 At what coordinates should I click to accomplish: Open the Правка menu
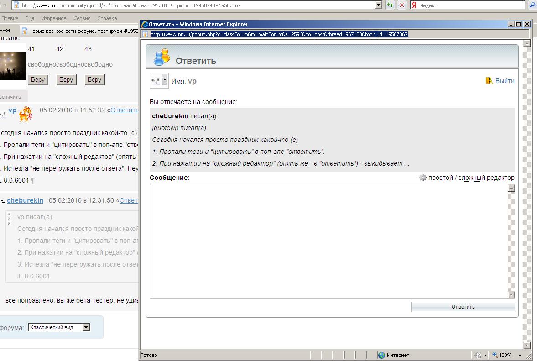point(10,18)
